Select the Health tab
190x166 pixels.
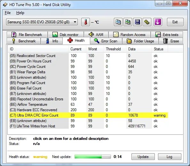coord(76,40)
